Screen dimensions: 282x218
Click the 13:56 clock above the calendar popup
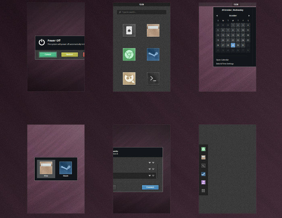[236, 4]
